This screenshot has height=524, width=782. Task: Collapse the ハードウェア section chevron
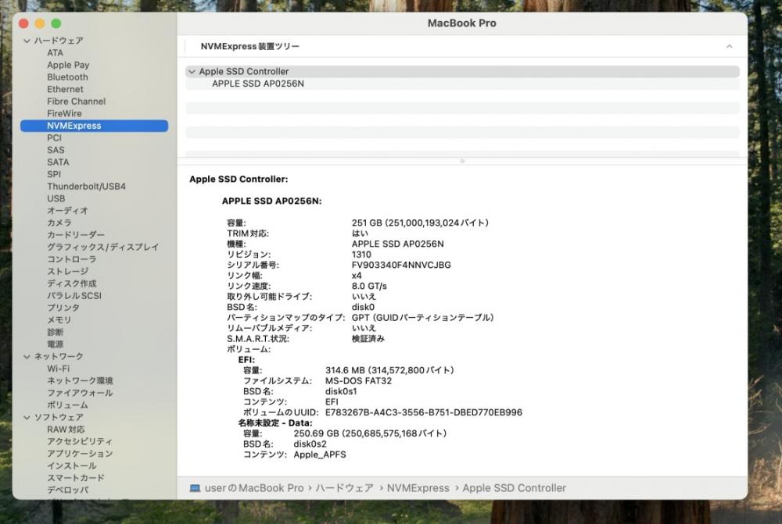pyautogui.click(x=27, y=41)
